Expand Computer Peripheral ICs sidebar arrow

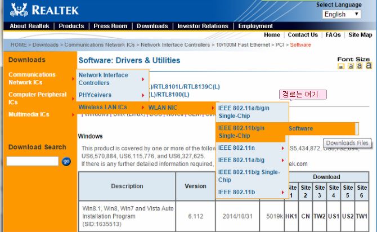73,99
